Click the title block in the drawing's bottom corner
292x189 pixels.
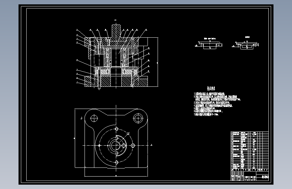(x=250, y=176)
